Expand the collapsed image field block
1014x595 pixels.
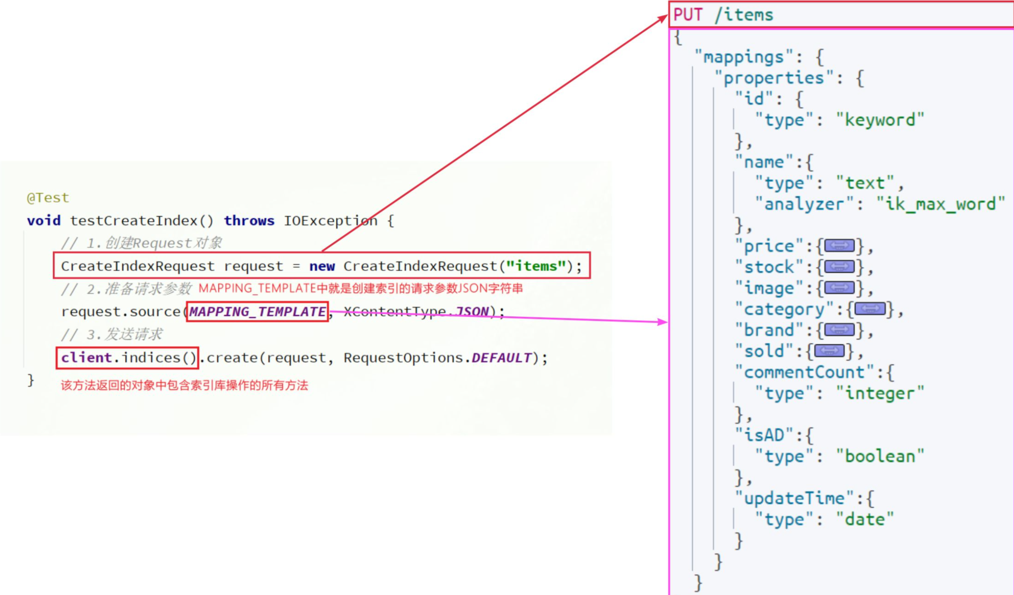click(839, 288)
